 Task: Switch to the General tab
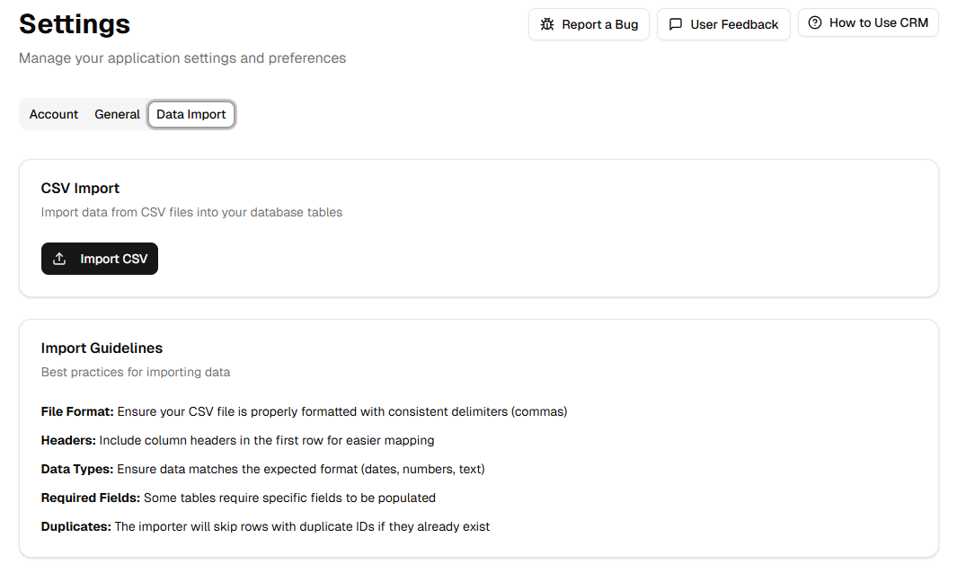[118, 115]
